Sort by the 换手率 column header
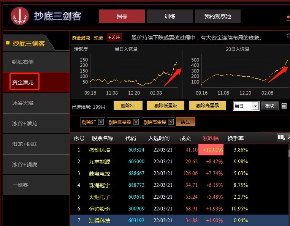The width and height of the screenshot is (290, 226). [235, 138]
